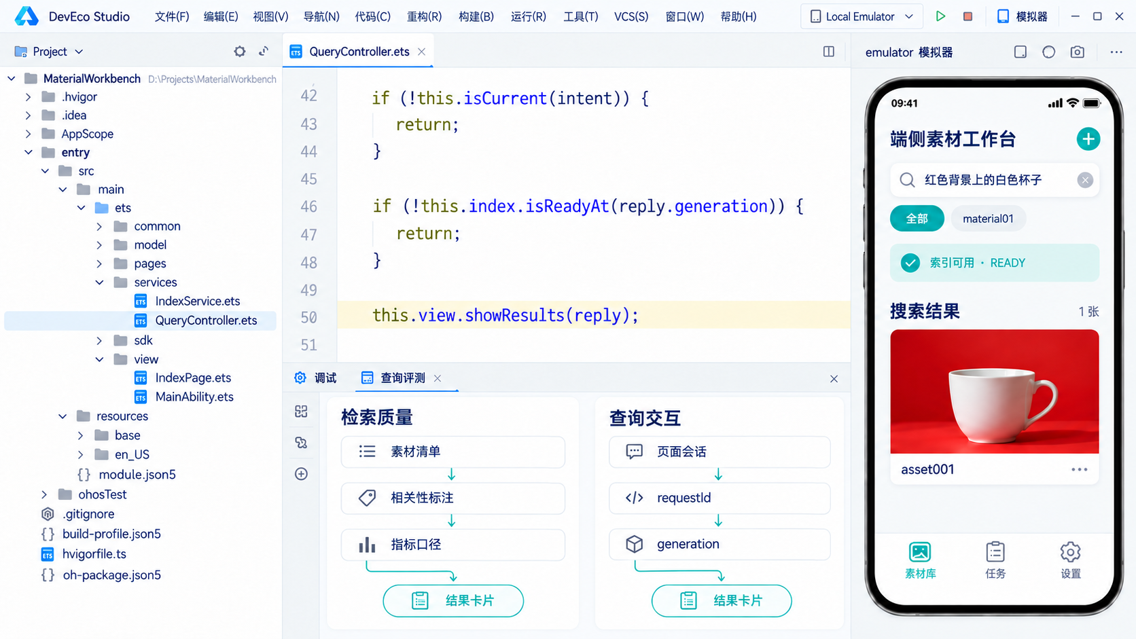Click 结果卡片 button under 查询交互
This screenshot has height=639, width=1136.
point(722,600)
